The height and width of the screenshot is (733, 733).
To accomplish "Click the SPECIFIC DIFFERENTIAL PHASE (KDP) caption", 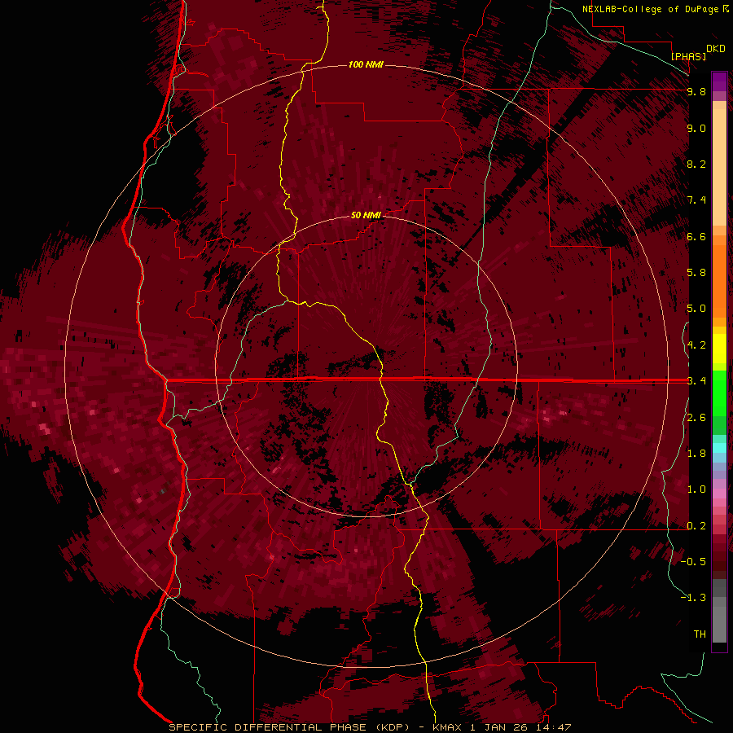I will coord(289,727).
